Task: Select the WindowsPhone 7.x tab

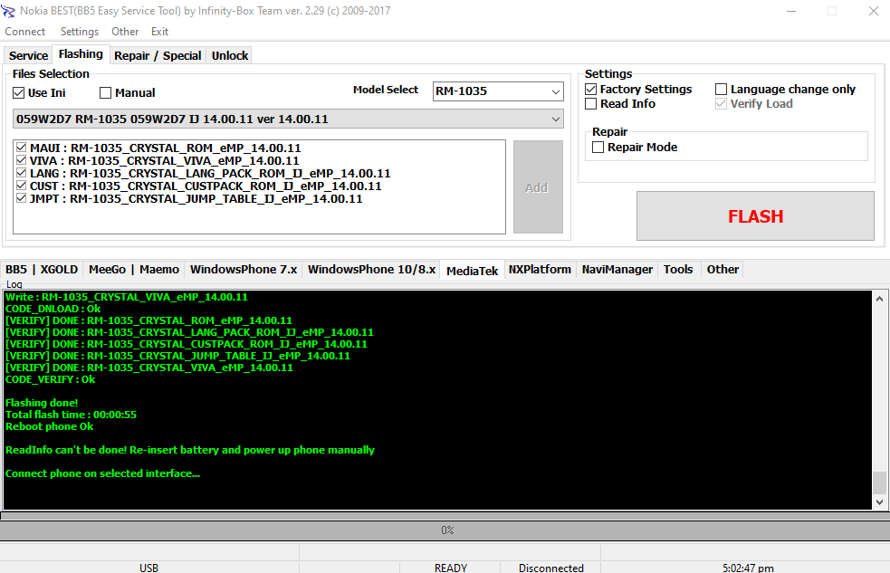Action: 244,270
